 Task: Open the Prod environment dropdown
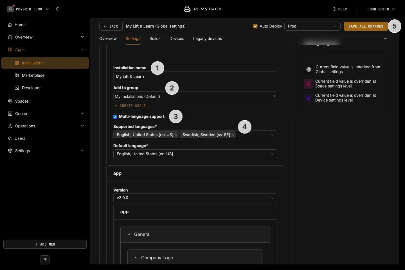click(312, 26)
